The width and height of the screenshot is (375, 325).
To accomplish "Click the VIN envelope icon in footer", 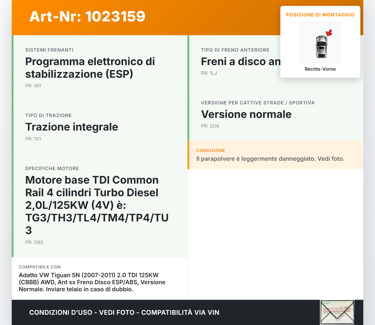I will 337,312.
